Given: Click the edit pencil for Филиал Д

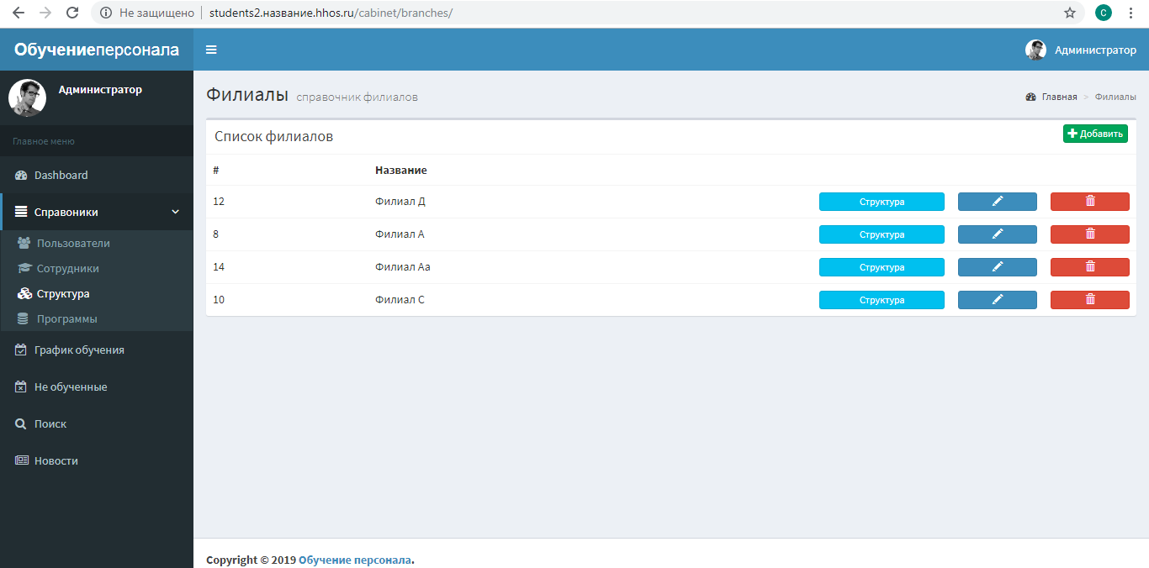Looking at the screenshot, I should (998, 202).
